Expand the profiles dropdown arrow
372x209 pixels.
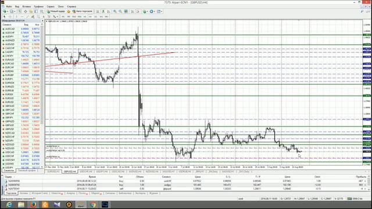(x=15, y=12)
